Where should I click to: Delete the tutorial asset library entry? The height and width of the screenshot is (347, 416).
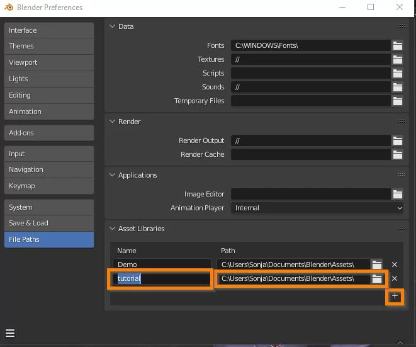click(395, 278)
